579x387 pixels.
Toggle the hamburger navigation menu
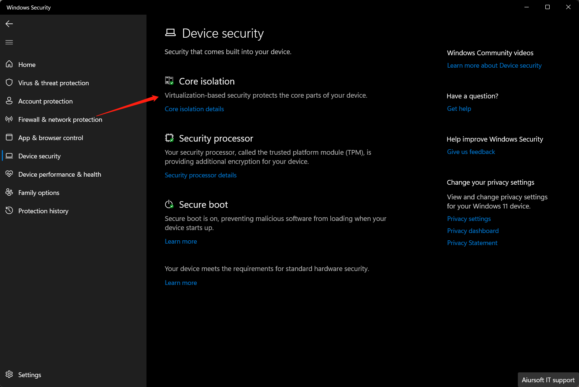click(x=9, y=42)
